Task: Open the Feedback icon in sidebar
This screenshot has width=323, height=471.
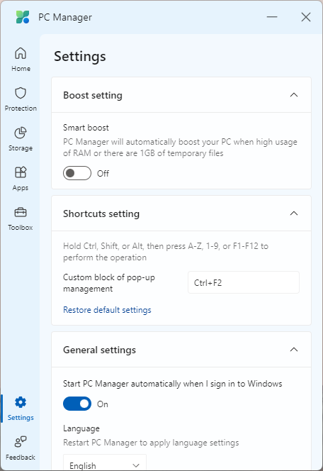Action: pyautogui.click(x=21, y=441)
